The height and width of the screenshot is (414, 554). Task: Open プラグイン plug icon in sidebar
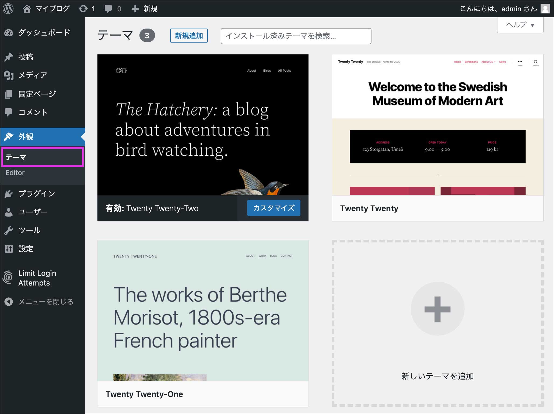point(9,194)
